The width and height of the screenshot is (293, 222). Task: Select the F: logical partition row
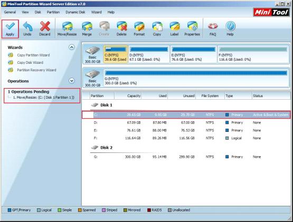click(x=186, y=138)
